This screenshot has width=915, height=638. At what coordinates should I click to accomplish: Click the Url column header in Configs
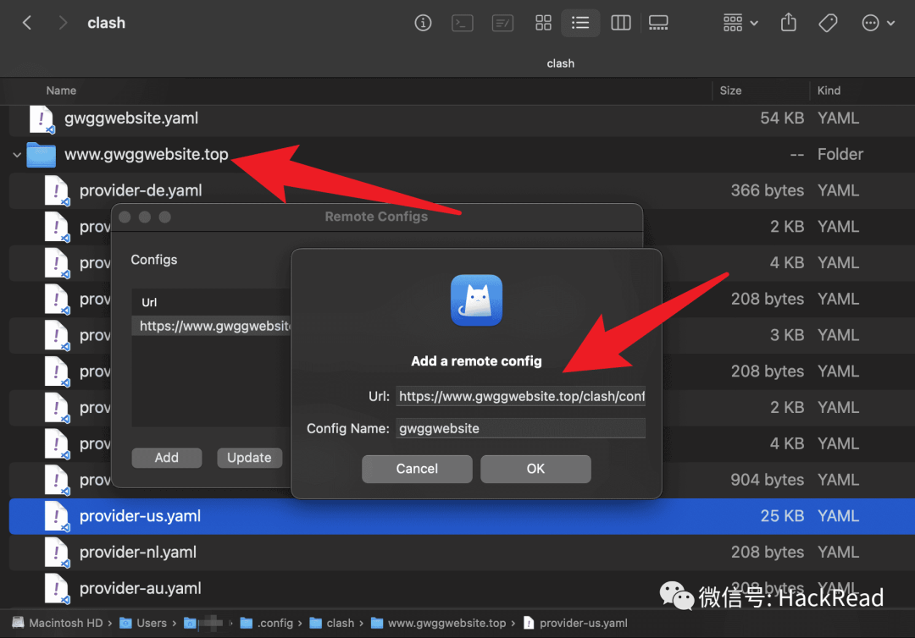[149, 302]
